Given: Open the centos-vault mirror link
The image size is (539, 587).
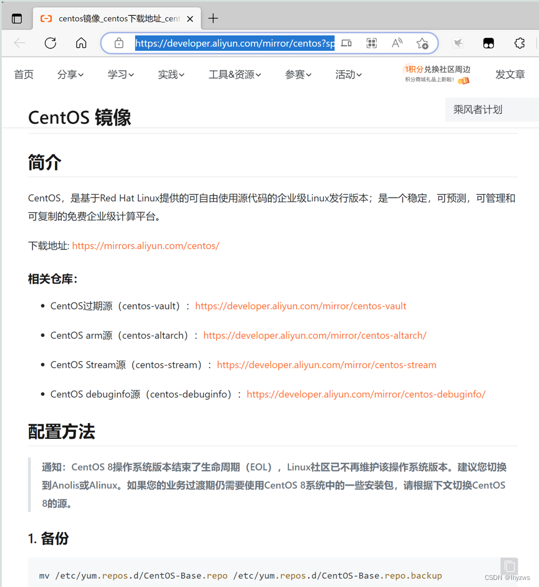Looking at the screenshot, I should (x=301, y=306).
